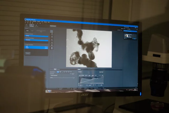Click the Zoom slider below the image

(64, 78)
